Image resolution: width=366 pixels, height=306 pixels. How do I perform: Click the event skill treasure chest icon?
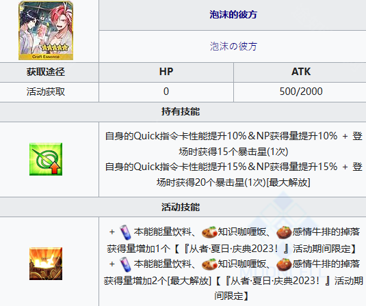tap(46, 264)
